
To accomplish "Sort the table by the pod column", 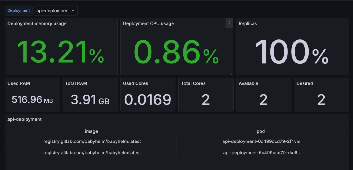I will point(261,131).
